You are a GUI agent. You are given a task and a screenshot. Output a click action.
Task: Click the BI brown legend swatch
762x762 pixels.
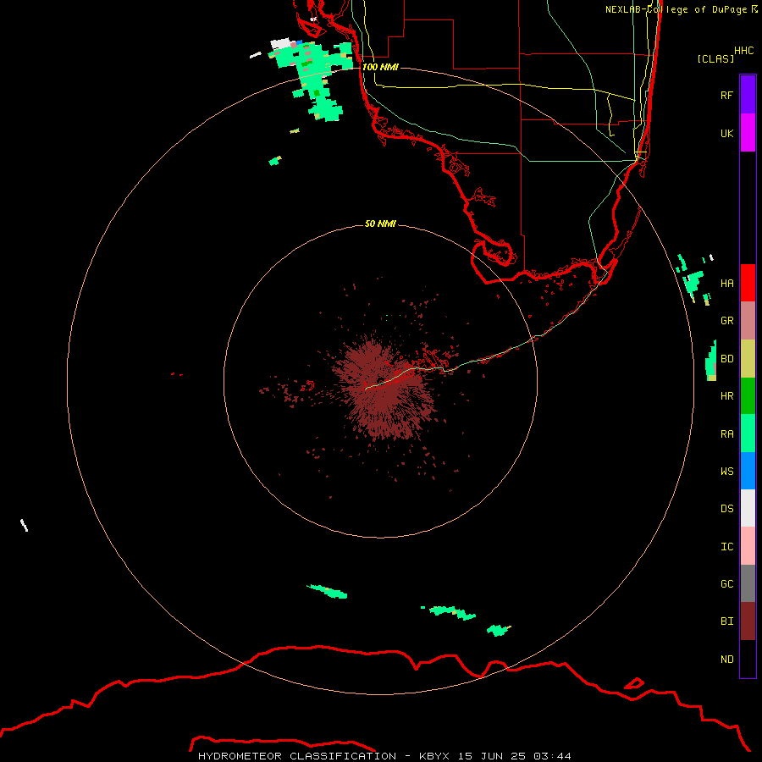tap(748, 621)
